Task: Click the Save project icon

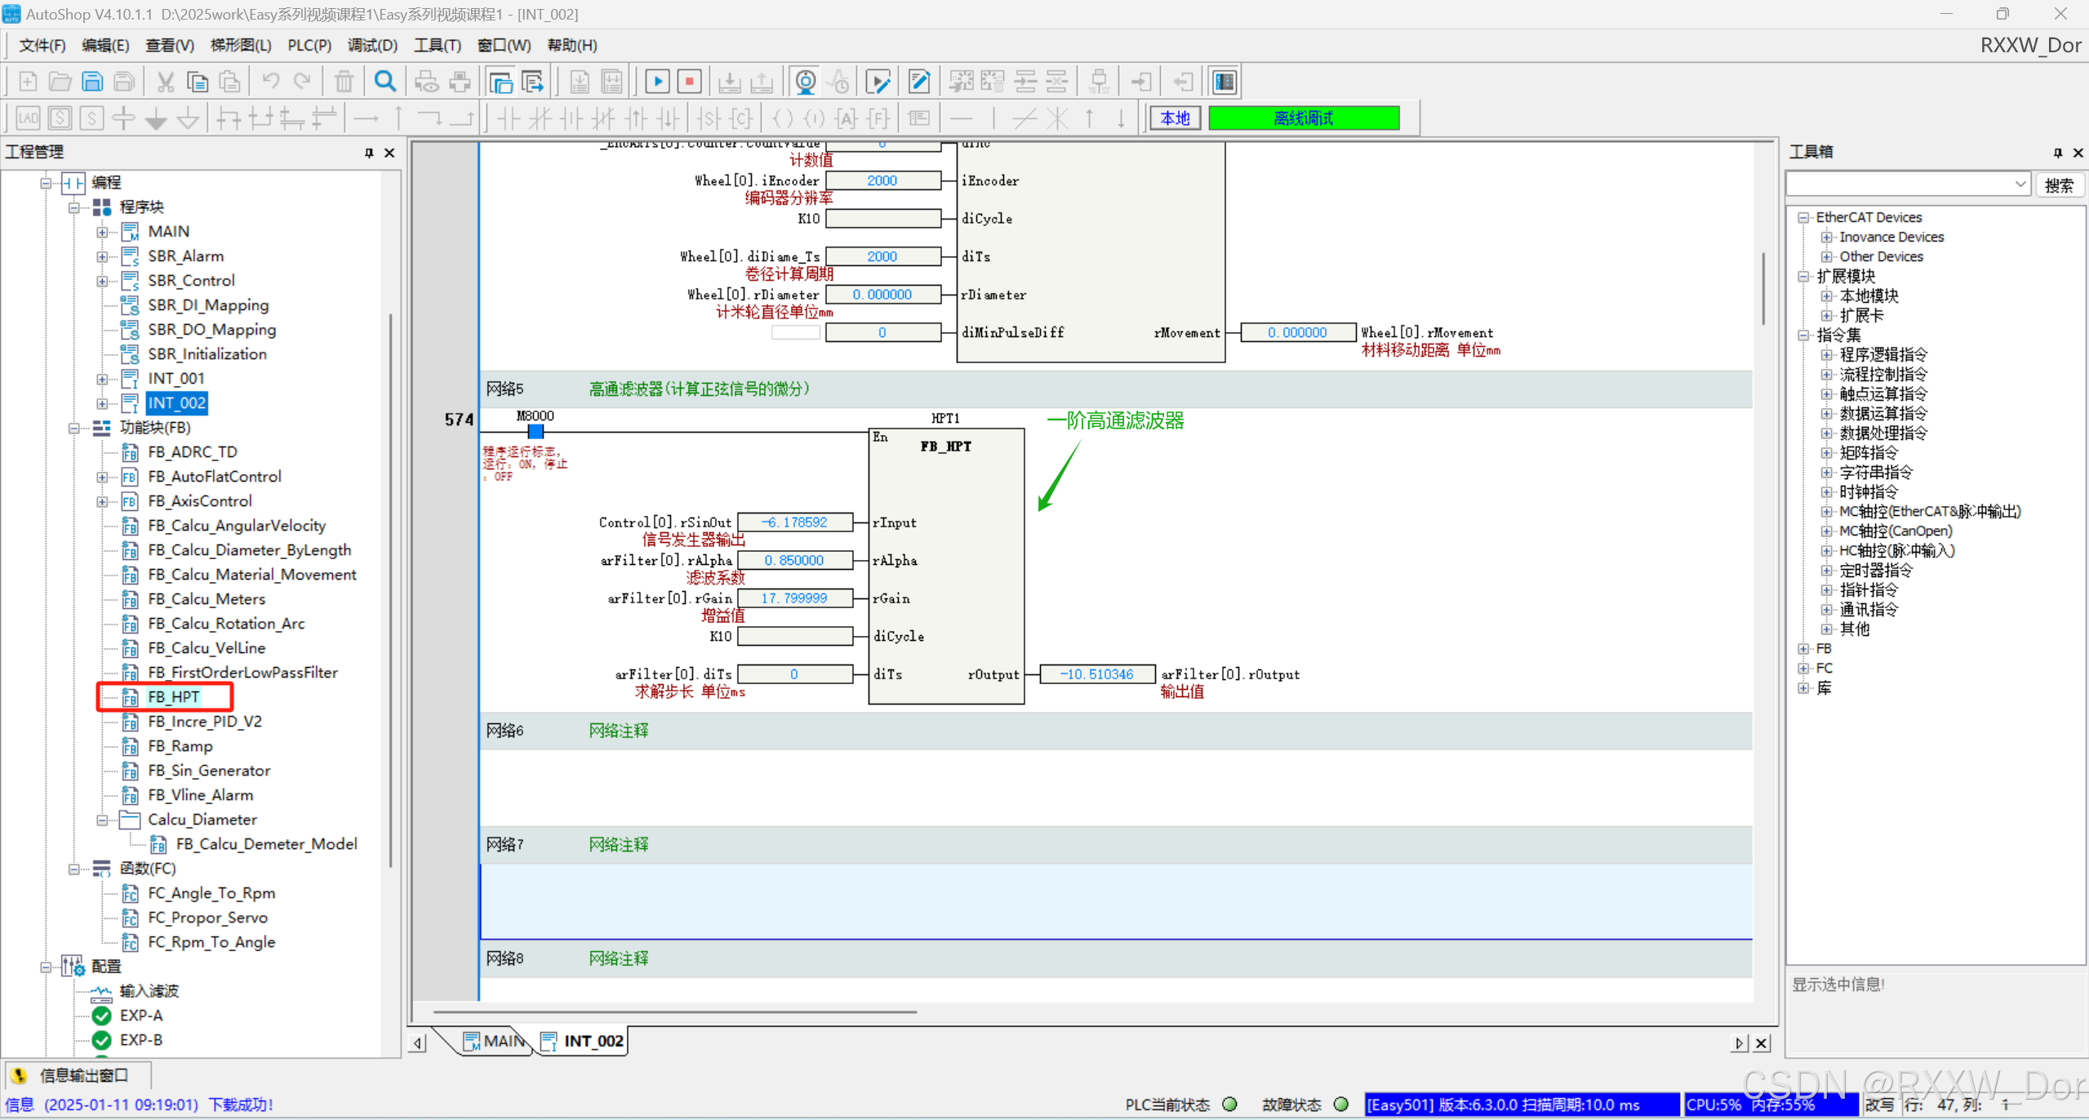Action: pos(92,82)
